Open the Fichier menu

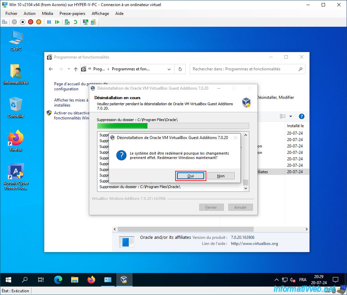pos(11,14)
